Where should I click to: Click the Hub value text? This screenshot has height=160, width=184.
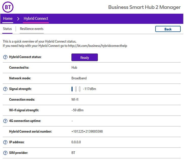(74, 68)
